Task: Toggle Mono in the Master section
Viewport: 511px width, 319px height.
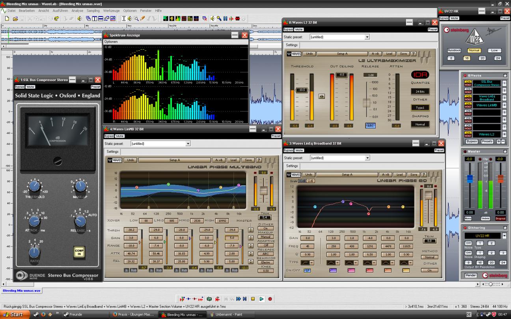Action: [468, 218]
